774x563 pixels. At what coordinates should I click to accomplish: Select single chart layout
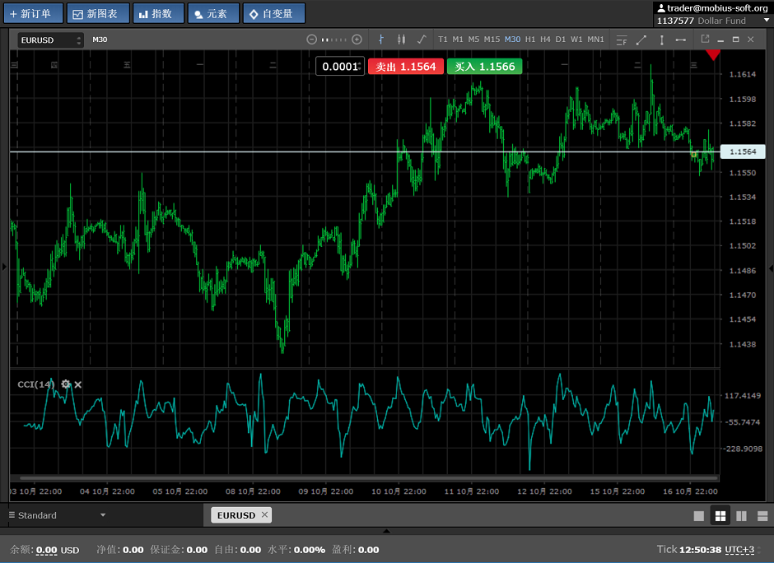coord(699,515)
